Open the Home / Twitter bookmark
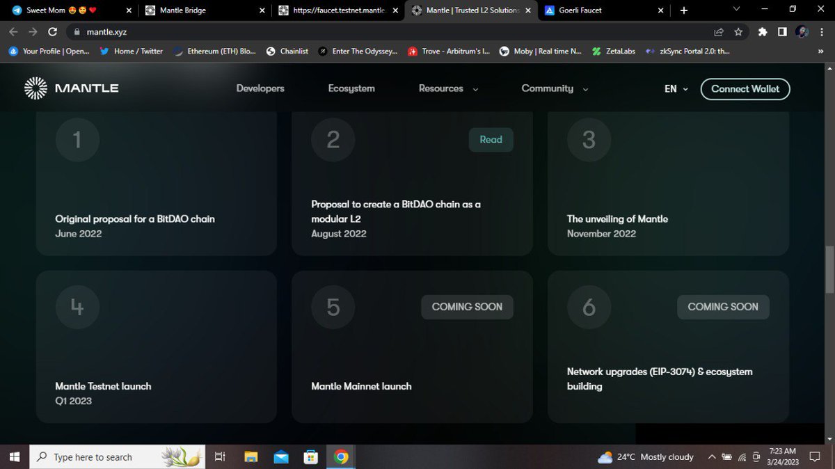 [131, 51]
